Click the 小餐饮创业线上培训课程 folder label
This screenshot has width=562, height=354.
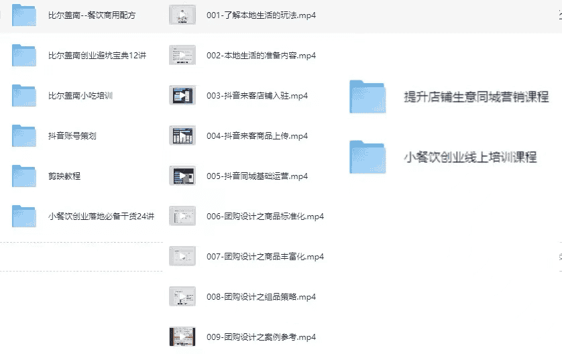pyautogui.click(x=470, y=157)
